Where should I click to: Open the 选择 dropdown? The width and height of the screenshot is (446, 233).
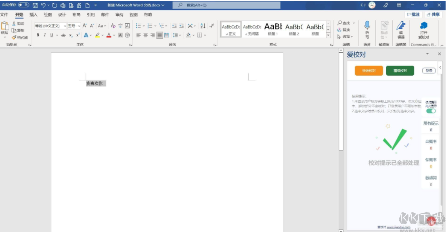(x=345, y=37)
